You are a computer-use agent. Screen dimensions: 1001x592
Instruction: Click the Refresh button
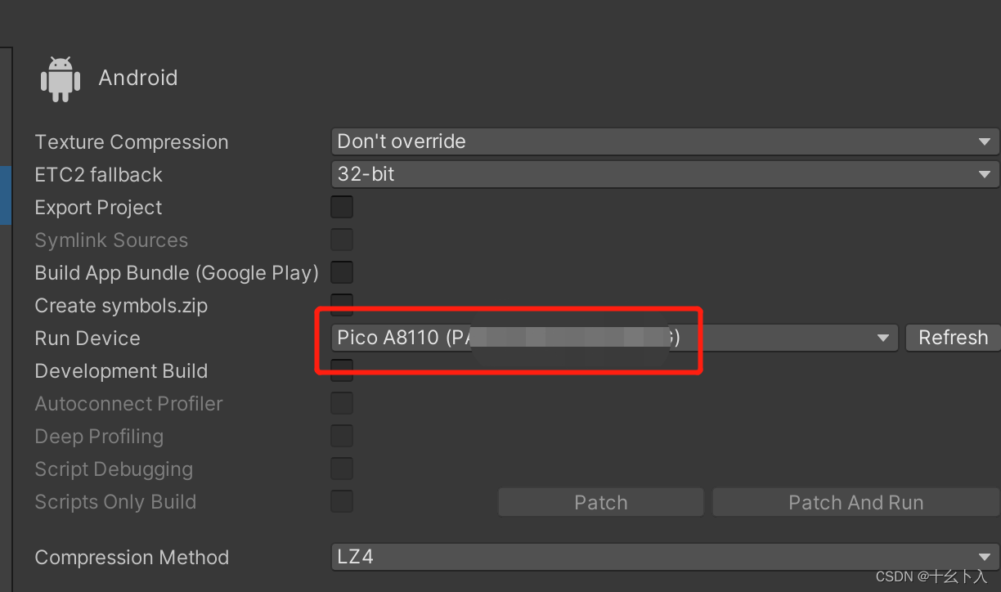(953, 338)
